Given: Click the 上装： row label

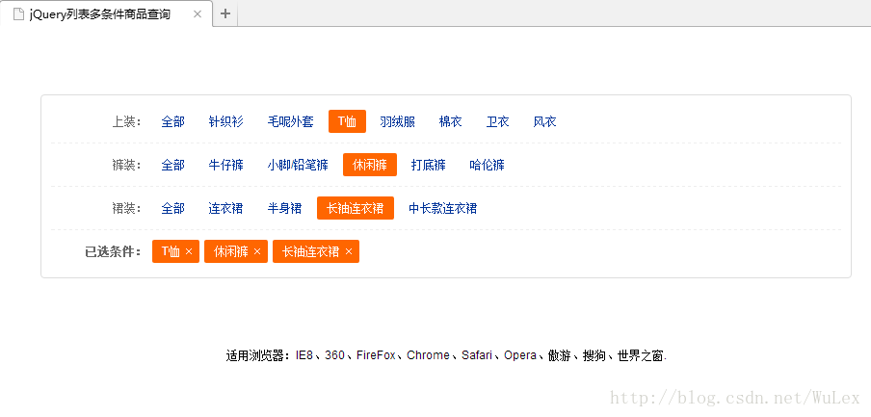Looking at the screenshot, I should [127, 121].
